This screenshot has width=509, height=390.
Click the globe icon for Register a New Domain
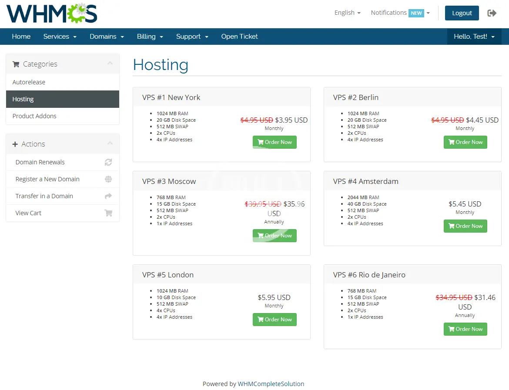[x=108, y=179]
